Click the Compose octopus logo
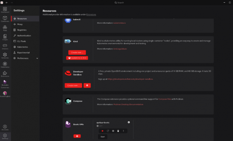233x141 pixels. [x=68, y=101]
